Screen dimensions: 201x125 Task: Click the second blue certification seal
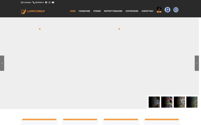tap(176, 10)
